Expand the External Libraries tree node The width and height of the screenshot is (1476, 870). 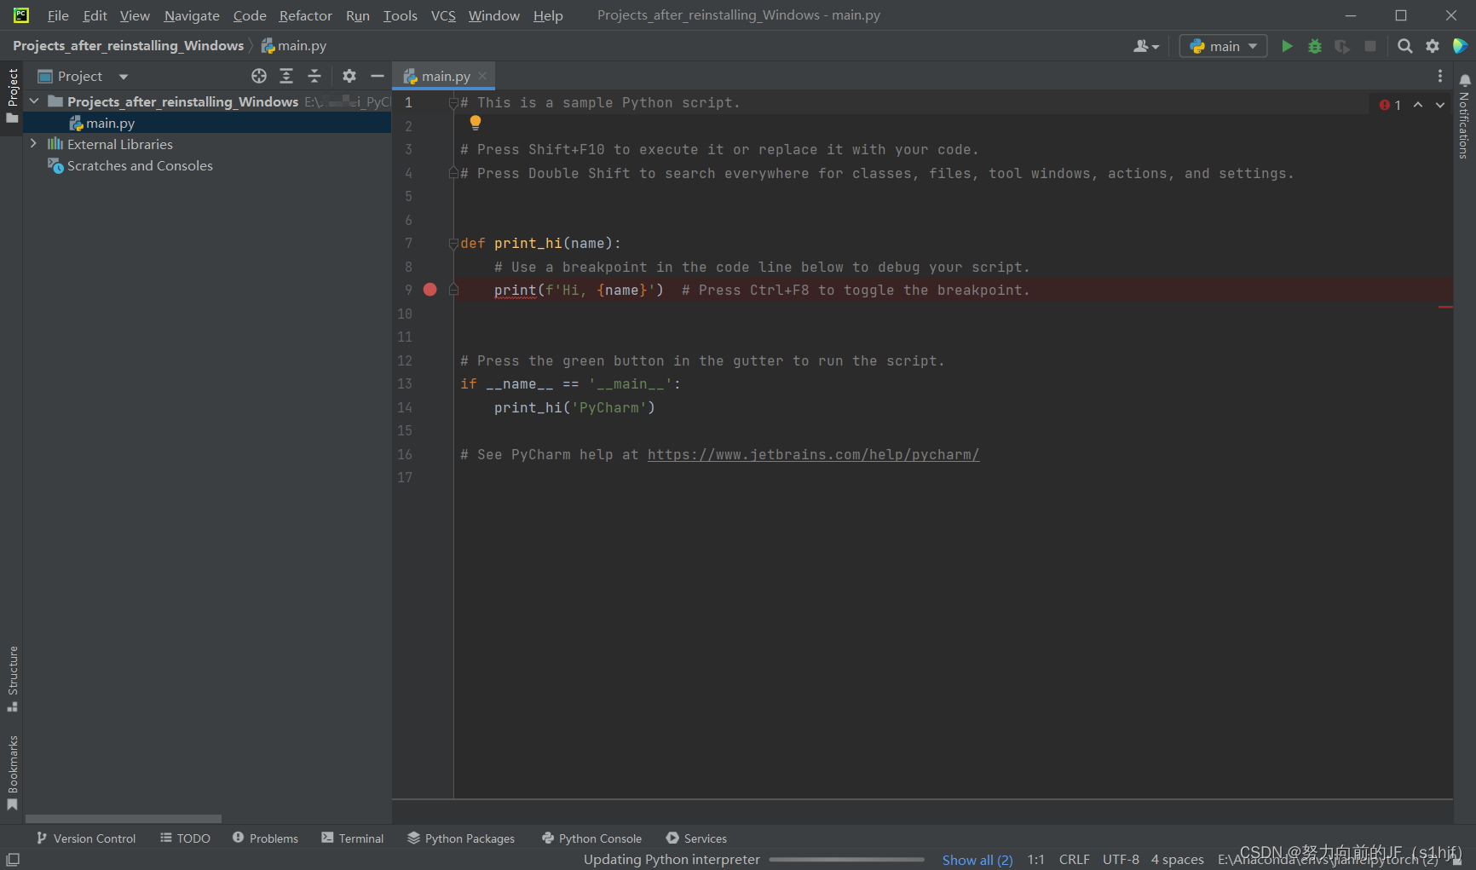(33, 144)
